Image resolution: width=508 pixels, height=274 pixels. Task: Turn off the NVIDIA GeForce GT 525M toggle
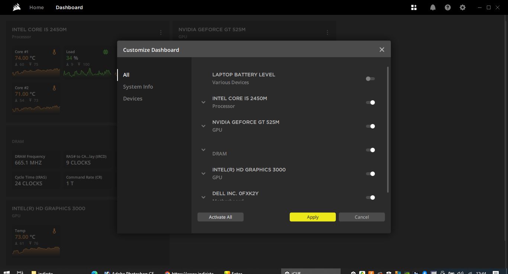coord(370,126)
